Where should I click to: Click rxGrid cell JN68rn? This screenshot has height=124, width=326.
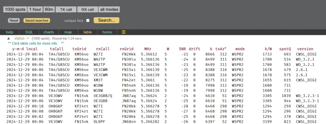point(129,122)
